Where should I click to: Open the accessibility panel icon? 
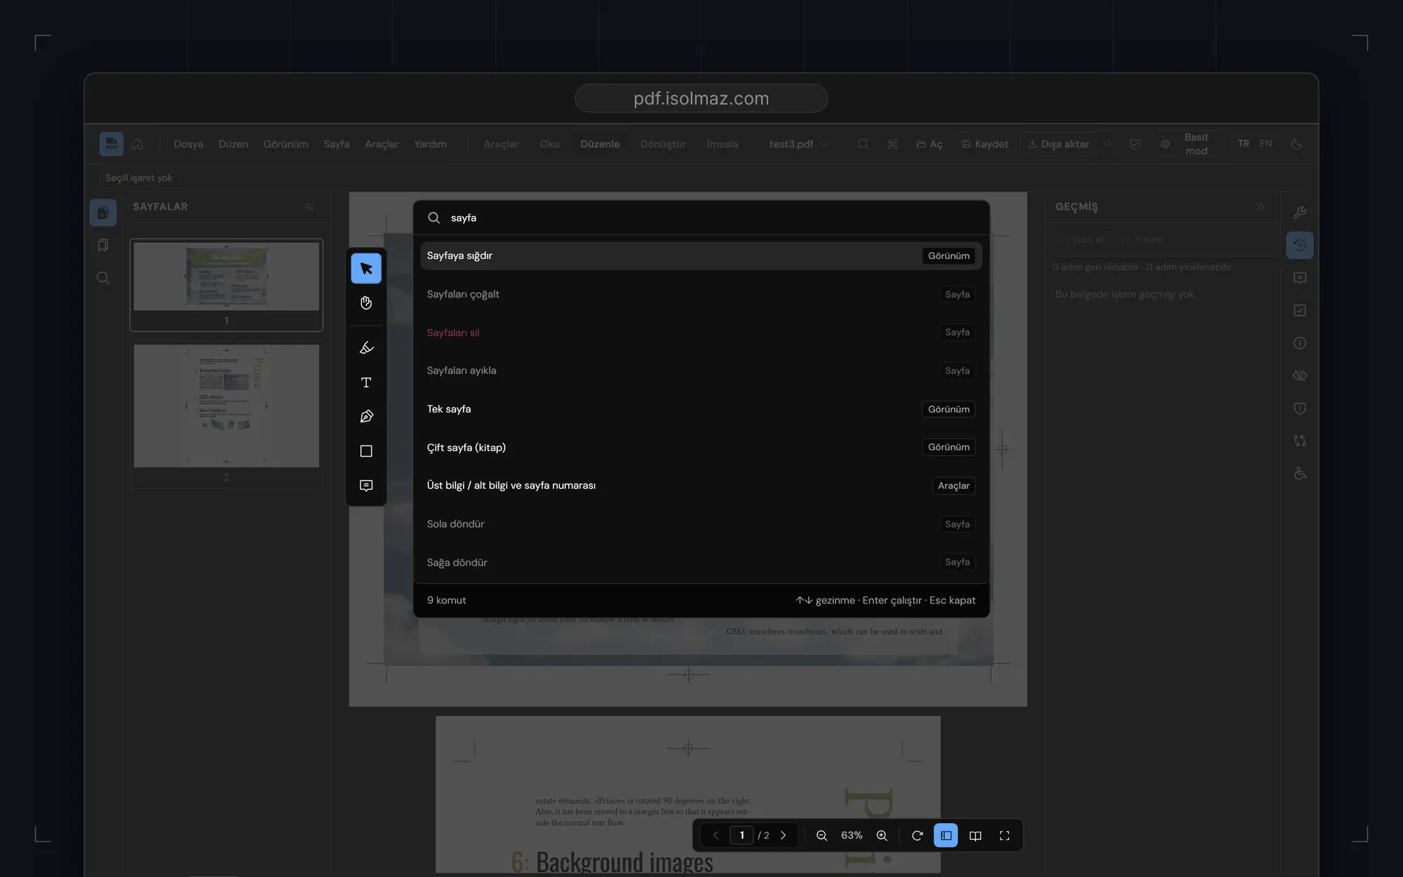tap(1300, 474)
